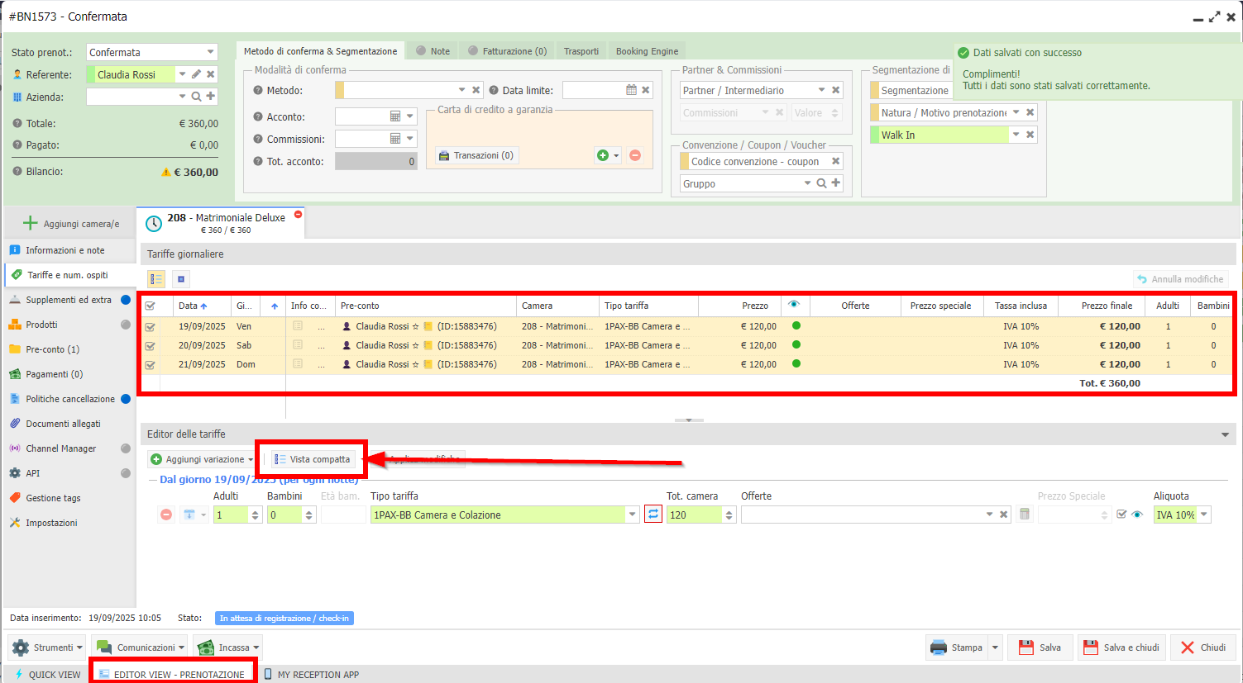This screenshot has width=1243, height=683.
Task: Open the Tipo tariffa dropdown arrow
Action: pos(633,515)
